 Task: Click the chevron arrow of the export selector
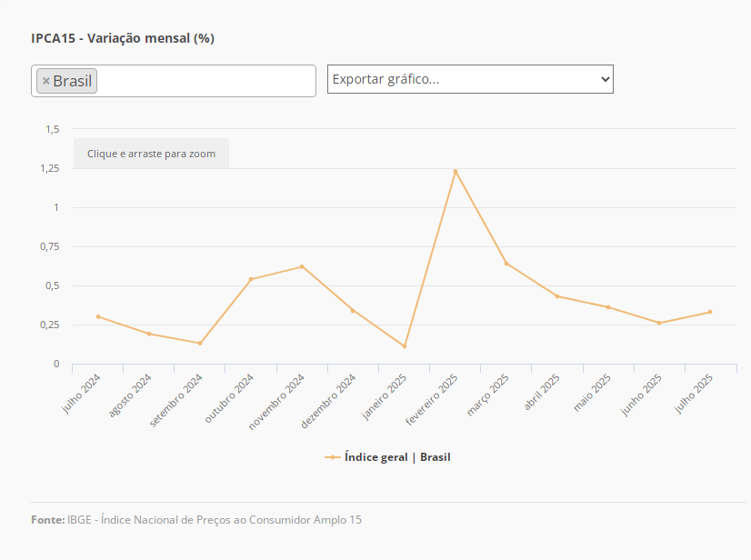[606, 79]
